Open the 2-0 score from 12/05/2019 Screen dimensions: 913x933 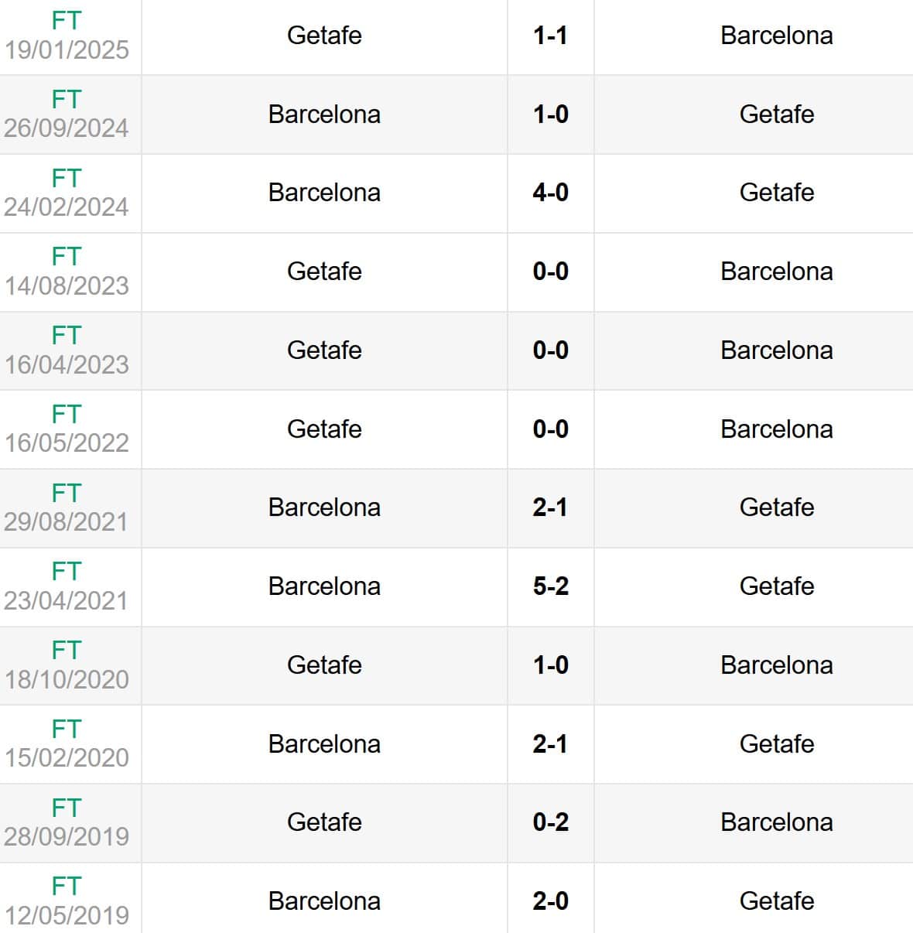[550, 901]
